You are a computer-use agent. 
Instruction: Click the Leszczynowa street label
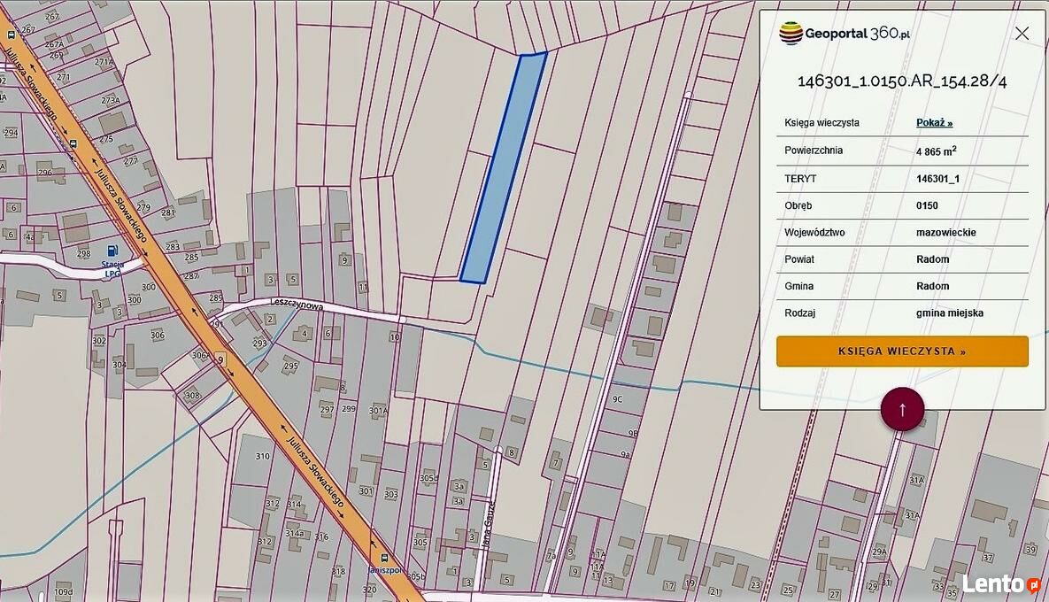point(297,305)
